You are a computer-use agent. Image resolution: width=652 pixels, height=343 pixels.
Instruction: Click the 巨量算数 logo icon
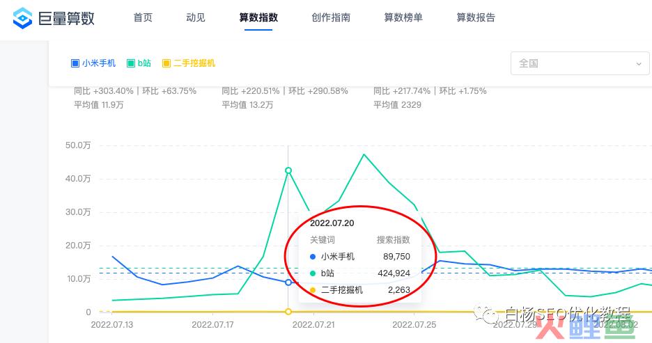[x=22, y=18]
